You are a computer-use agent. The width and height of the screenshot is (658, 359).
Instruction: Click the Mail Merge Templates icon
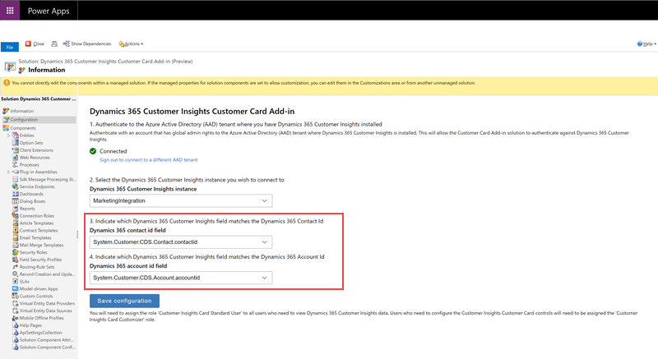[16, 245]
